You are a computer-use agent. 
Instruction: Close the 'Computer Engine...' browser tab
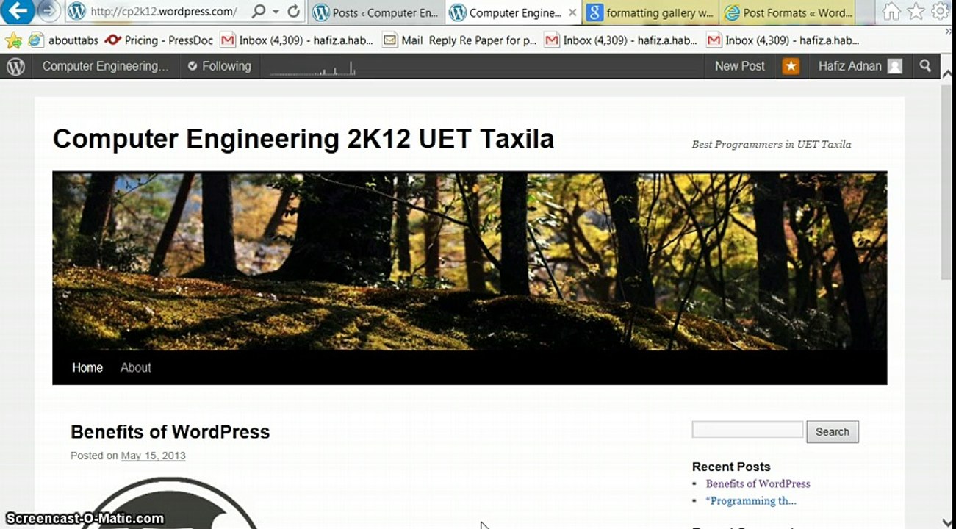coord(572,12)
